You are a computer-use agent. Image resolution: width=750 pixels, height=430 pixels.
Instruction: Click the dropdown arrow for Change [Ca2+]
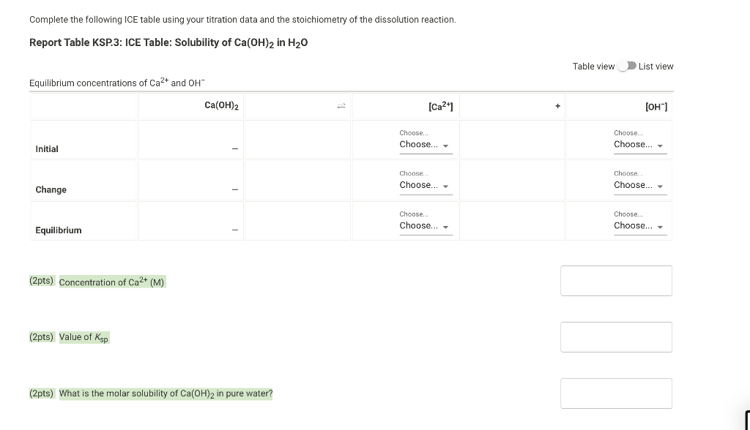446,186
